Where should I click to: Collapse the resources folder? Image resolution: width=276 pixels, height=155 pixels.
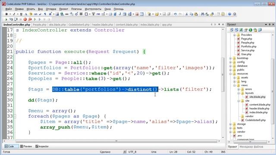click(230, 74)
